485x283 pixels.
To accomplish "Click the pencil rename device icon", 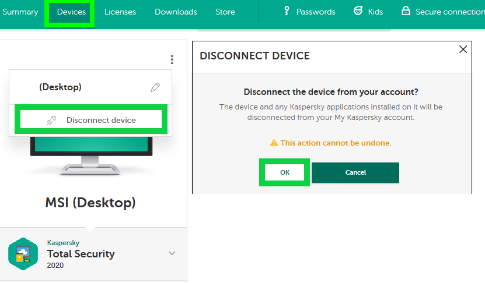I will [155, 87].
